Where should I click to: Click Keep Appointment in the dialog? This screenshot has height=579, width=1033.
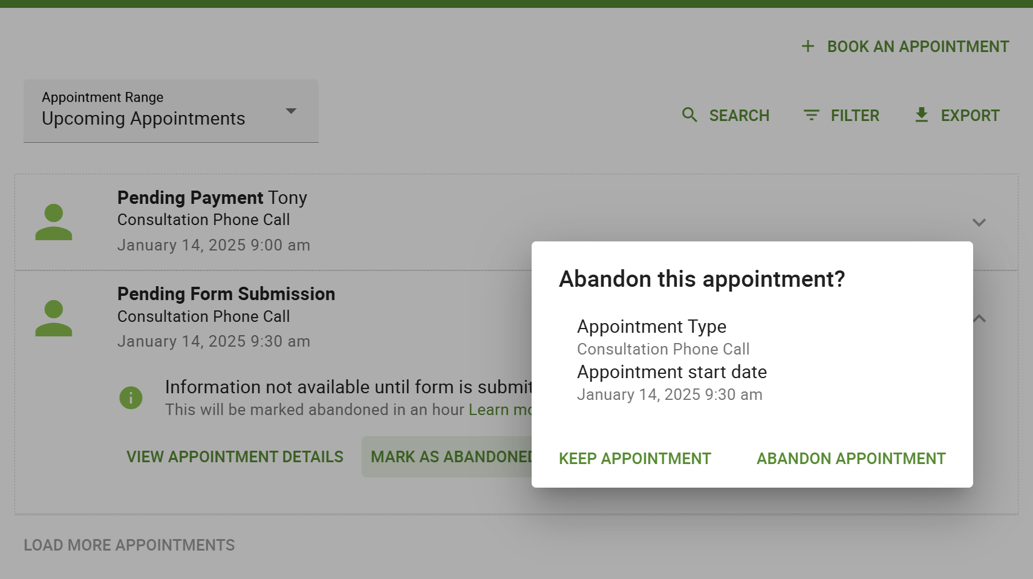(x=634, y=458)
